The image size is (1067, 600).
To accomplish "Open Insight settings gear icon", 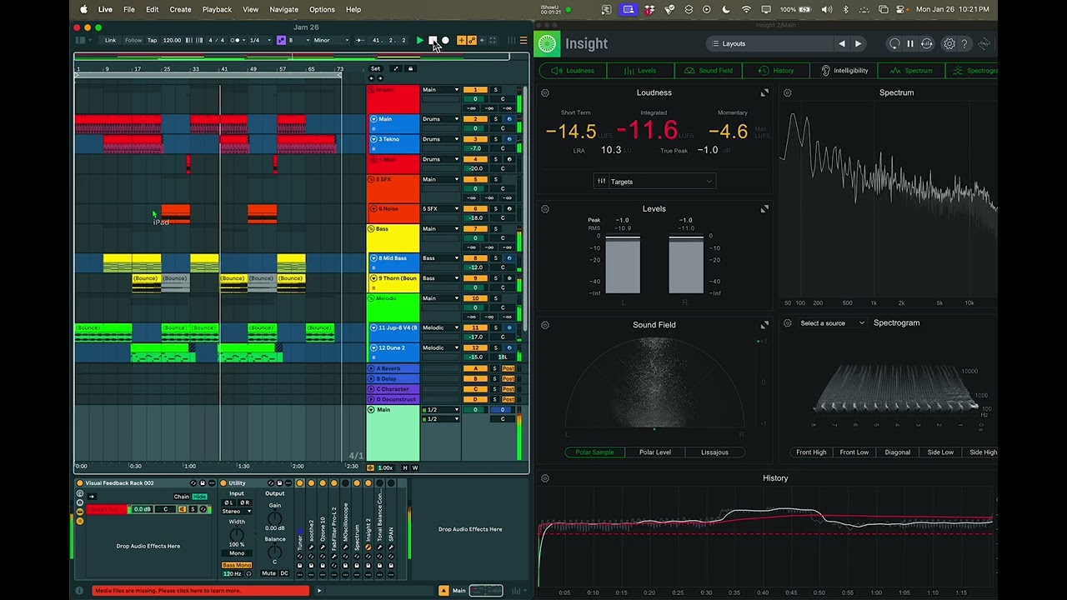I will coord(949,43).
